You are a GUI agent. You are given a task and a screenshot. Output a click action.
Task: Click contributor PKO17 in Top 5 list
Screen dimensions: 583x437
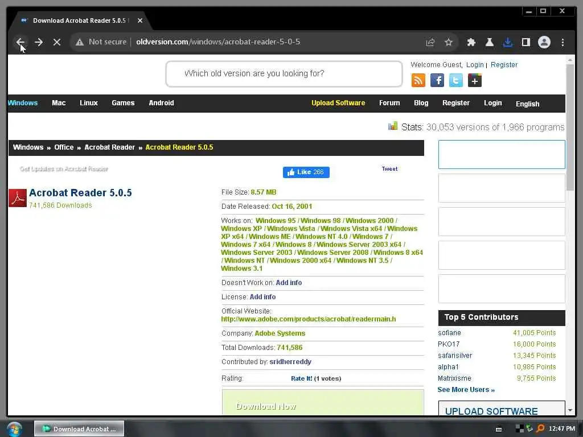tap(449, 344)
